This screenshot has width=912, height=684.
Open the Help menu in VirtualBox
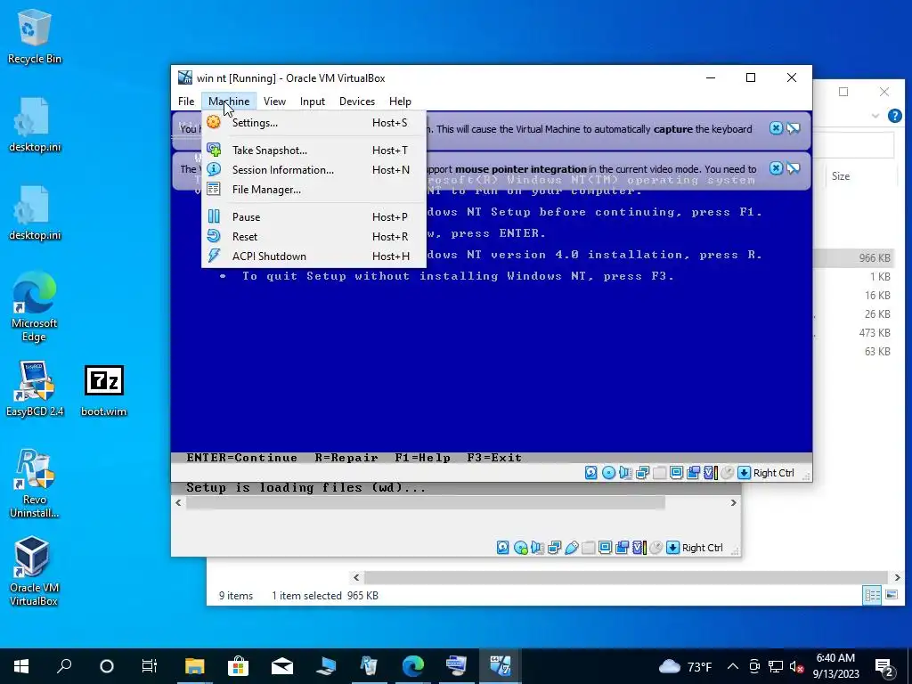click(x=400, y=102)
